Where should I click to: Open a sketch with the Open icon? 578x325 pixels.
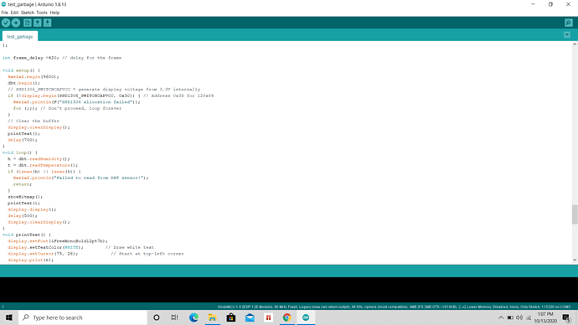pos(37,23)
